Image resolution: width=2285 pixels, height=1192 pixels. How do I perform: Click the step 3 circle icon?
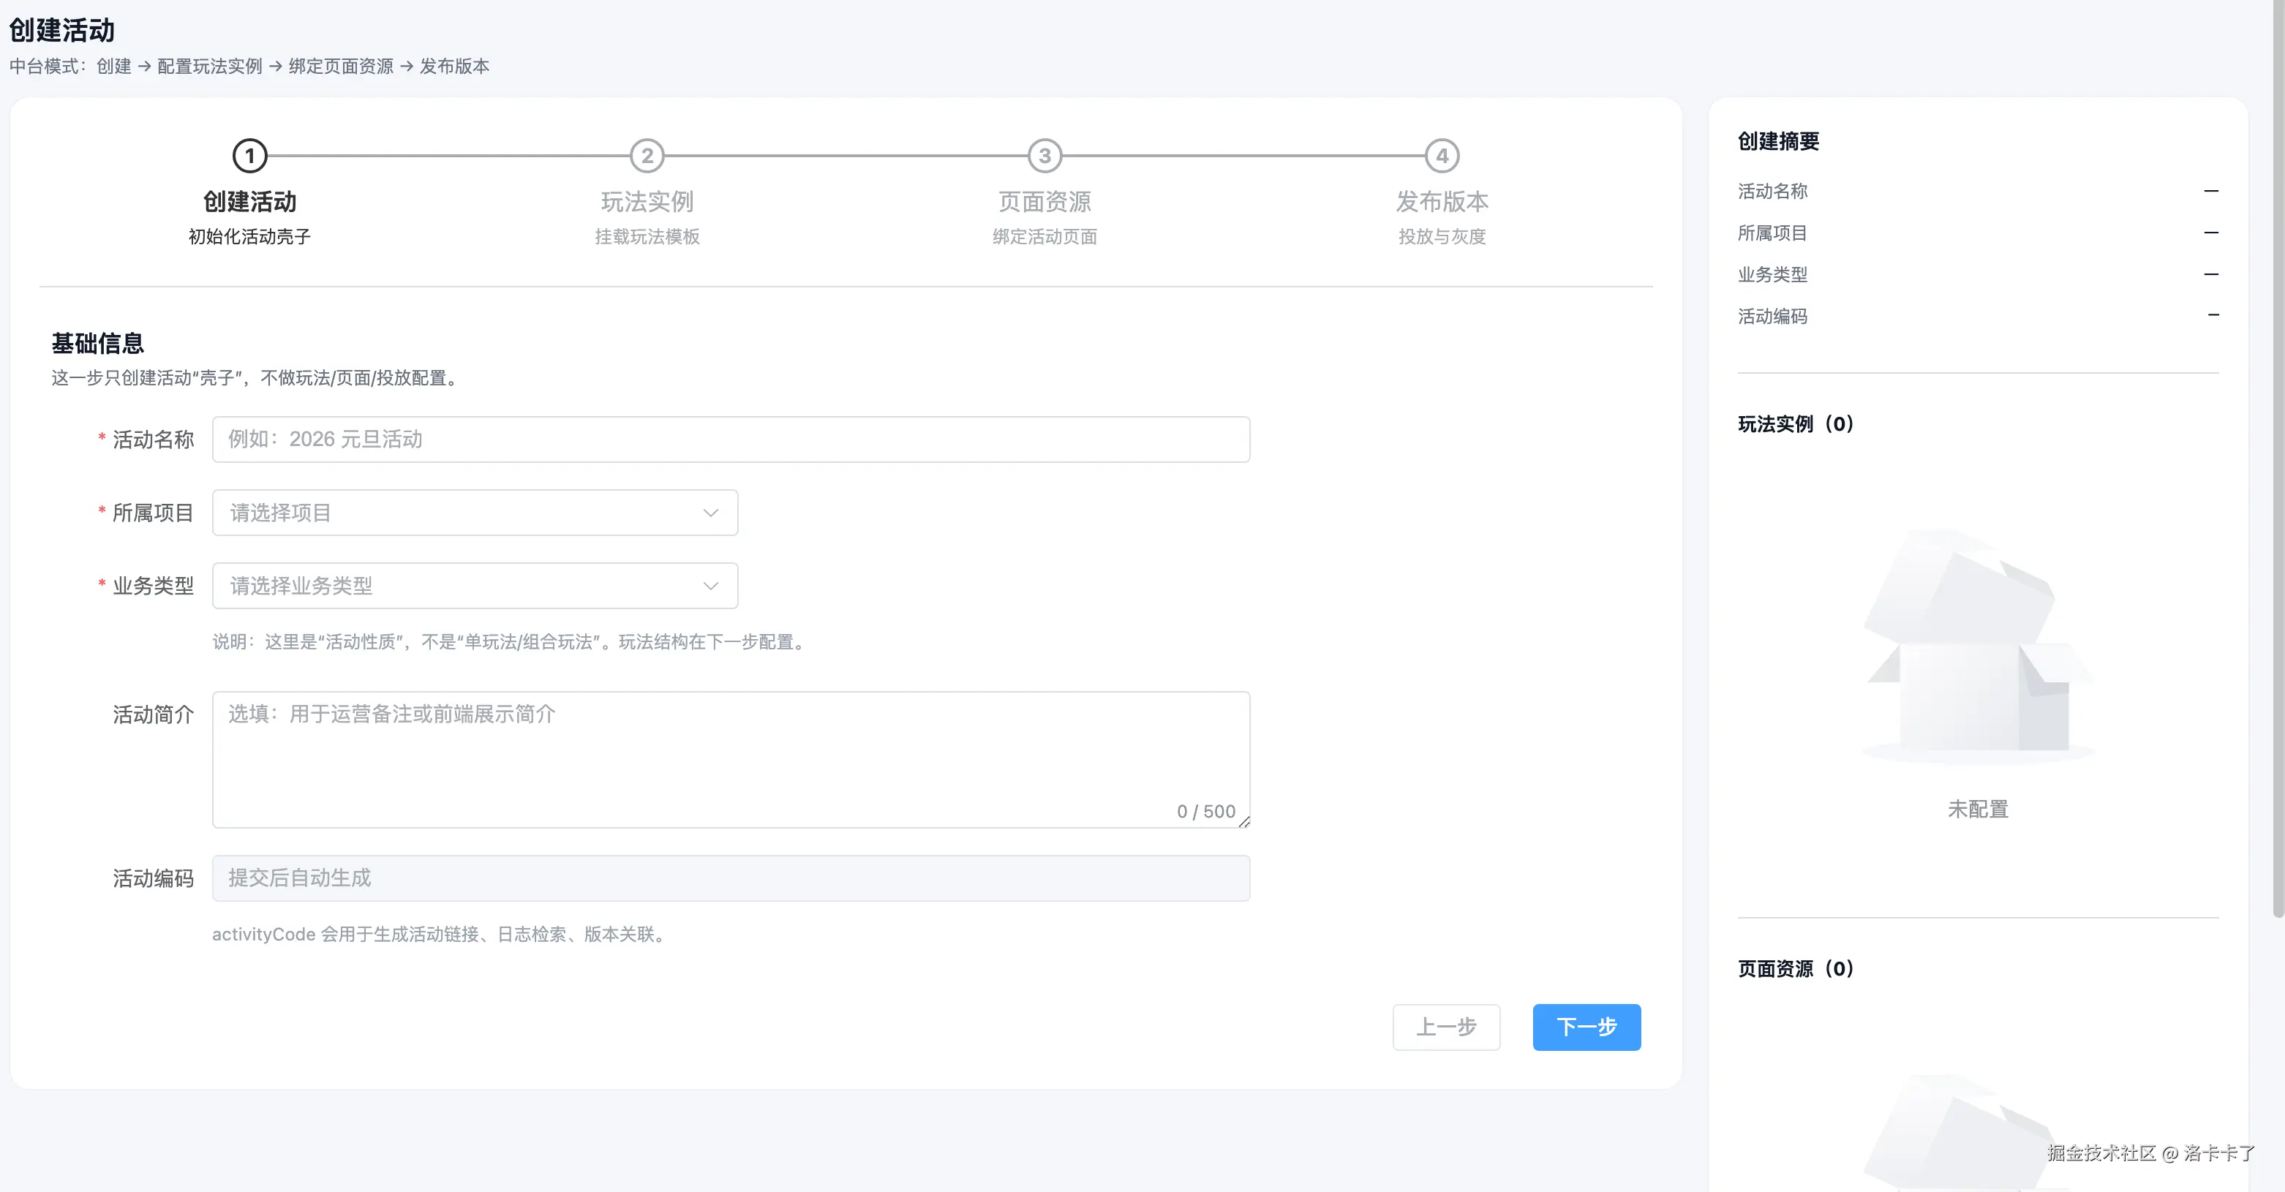click(x=1044, y=156)
